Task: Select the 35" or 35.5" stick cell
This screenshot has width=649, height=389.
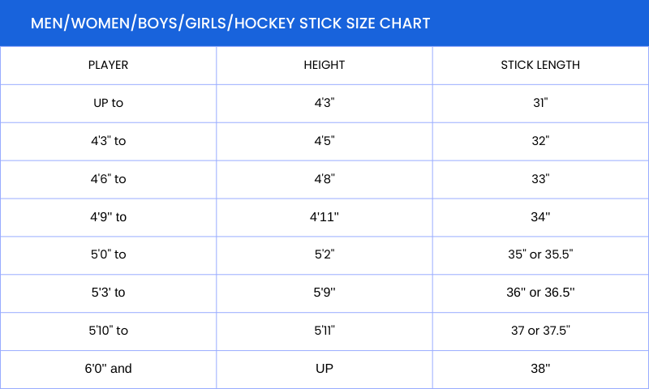Action: pyautogui.click(x=540, y=254)
